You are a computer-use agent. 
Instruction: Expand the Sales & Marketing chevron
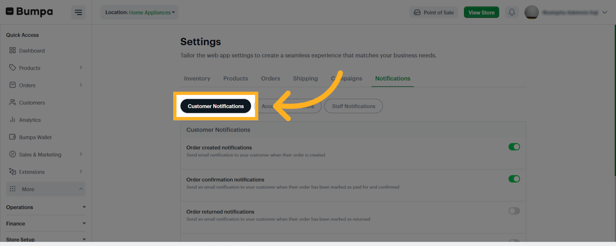point(81,154)
